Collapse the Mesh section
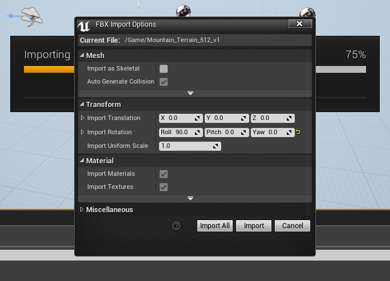This screenshot has height=281, width=390. click(x=82, y=55)
